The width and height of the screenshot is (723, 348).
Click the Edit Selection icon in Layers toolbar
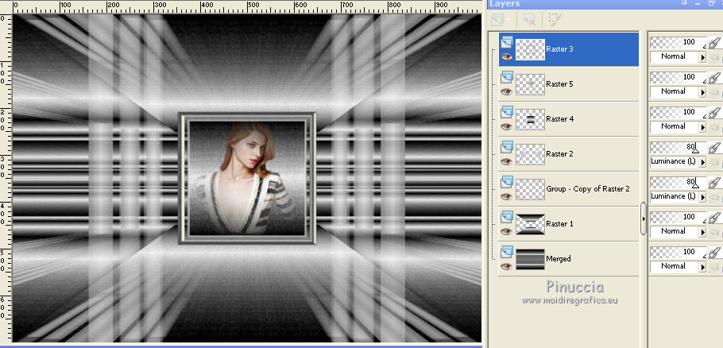click(554, 19)
